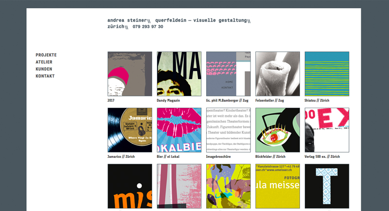Click the andrea steiner header title

click(127, 20)
